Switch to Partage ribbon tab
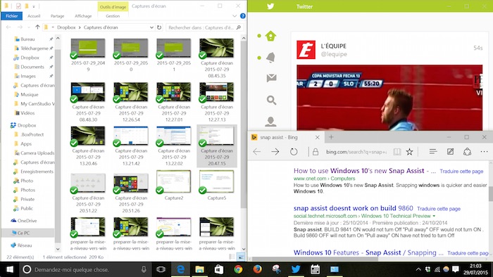 click(57, 15)
